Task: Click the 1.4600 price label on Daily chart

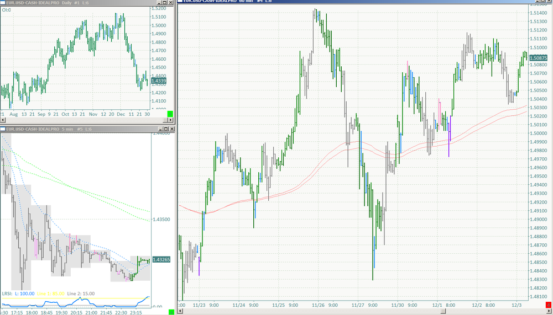Action: point(158,59)
